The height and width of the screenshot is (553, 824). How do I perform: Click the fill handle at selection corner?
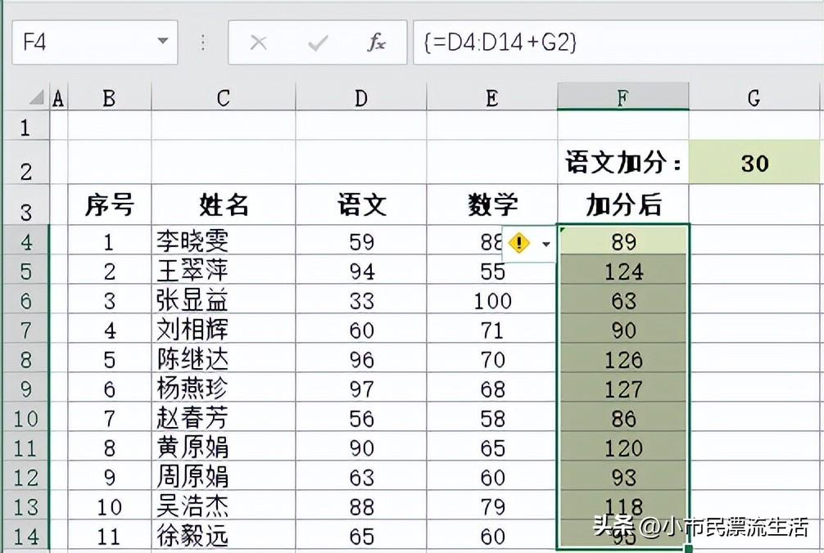[688, 549]
